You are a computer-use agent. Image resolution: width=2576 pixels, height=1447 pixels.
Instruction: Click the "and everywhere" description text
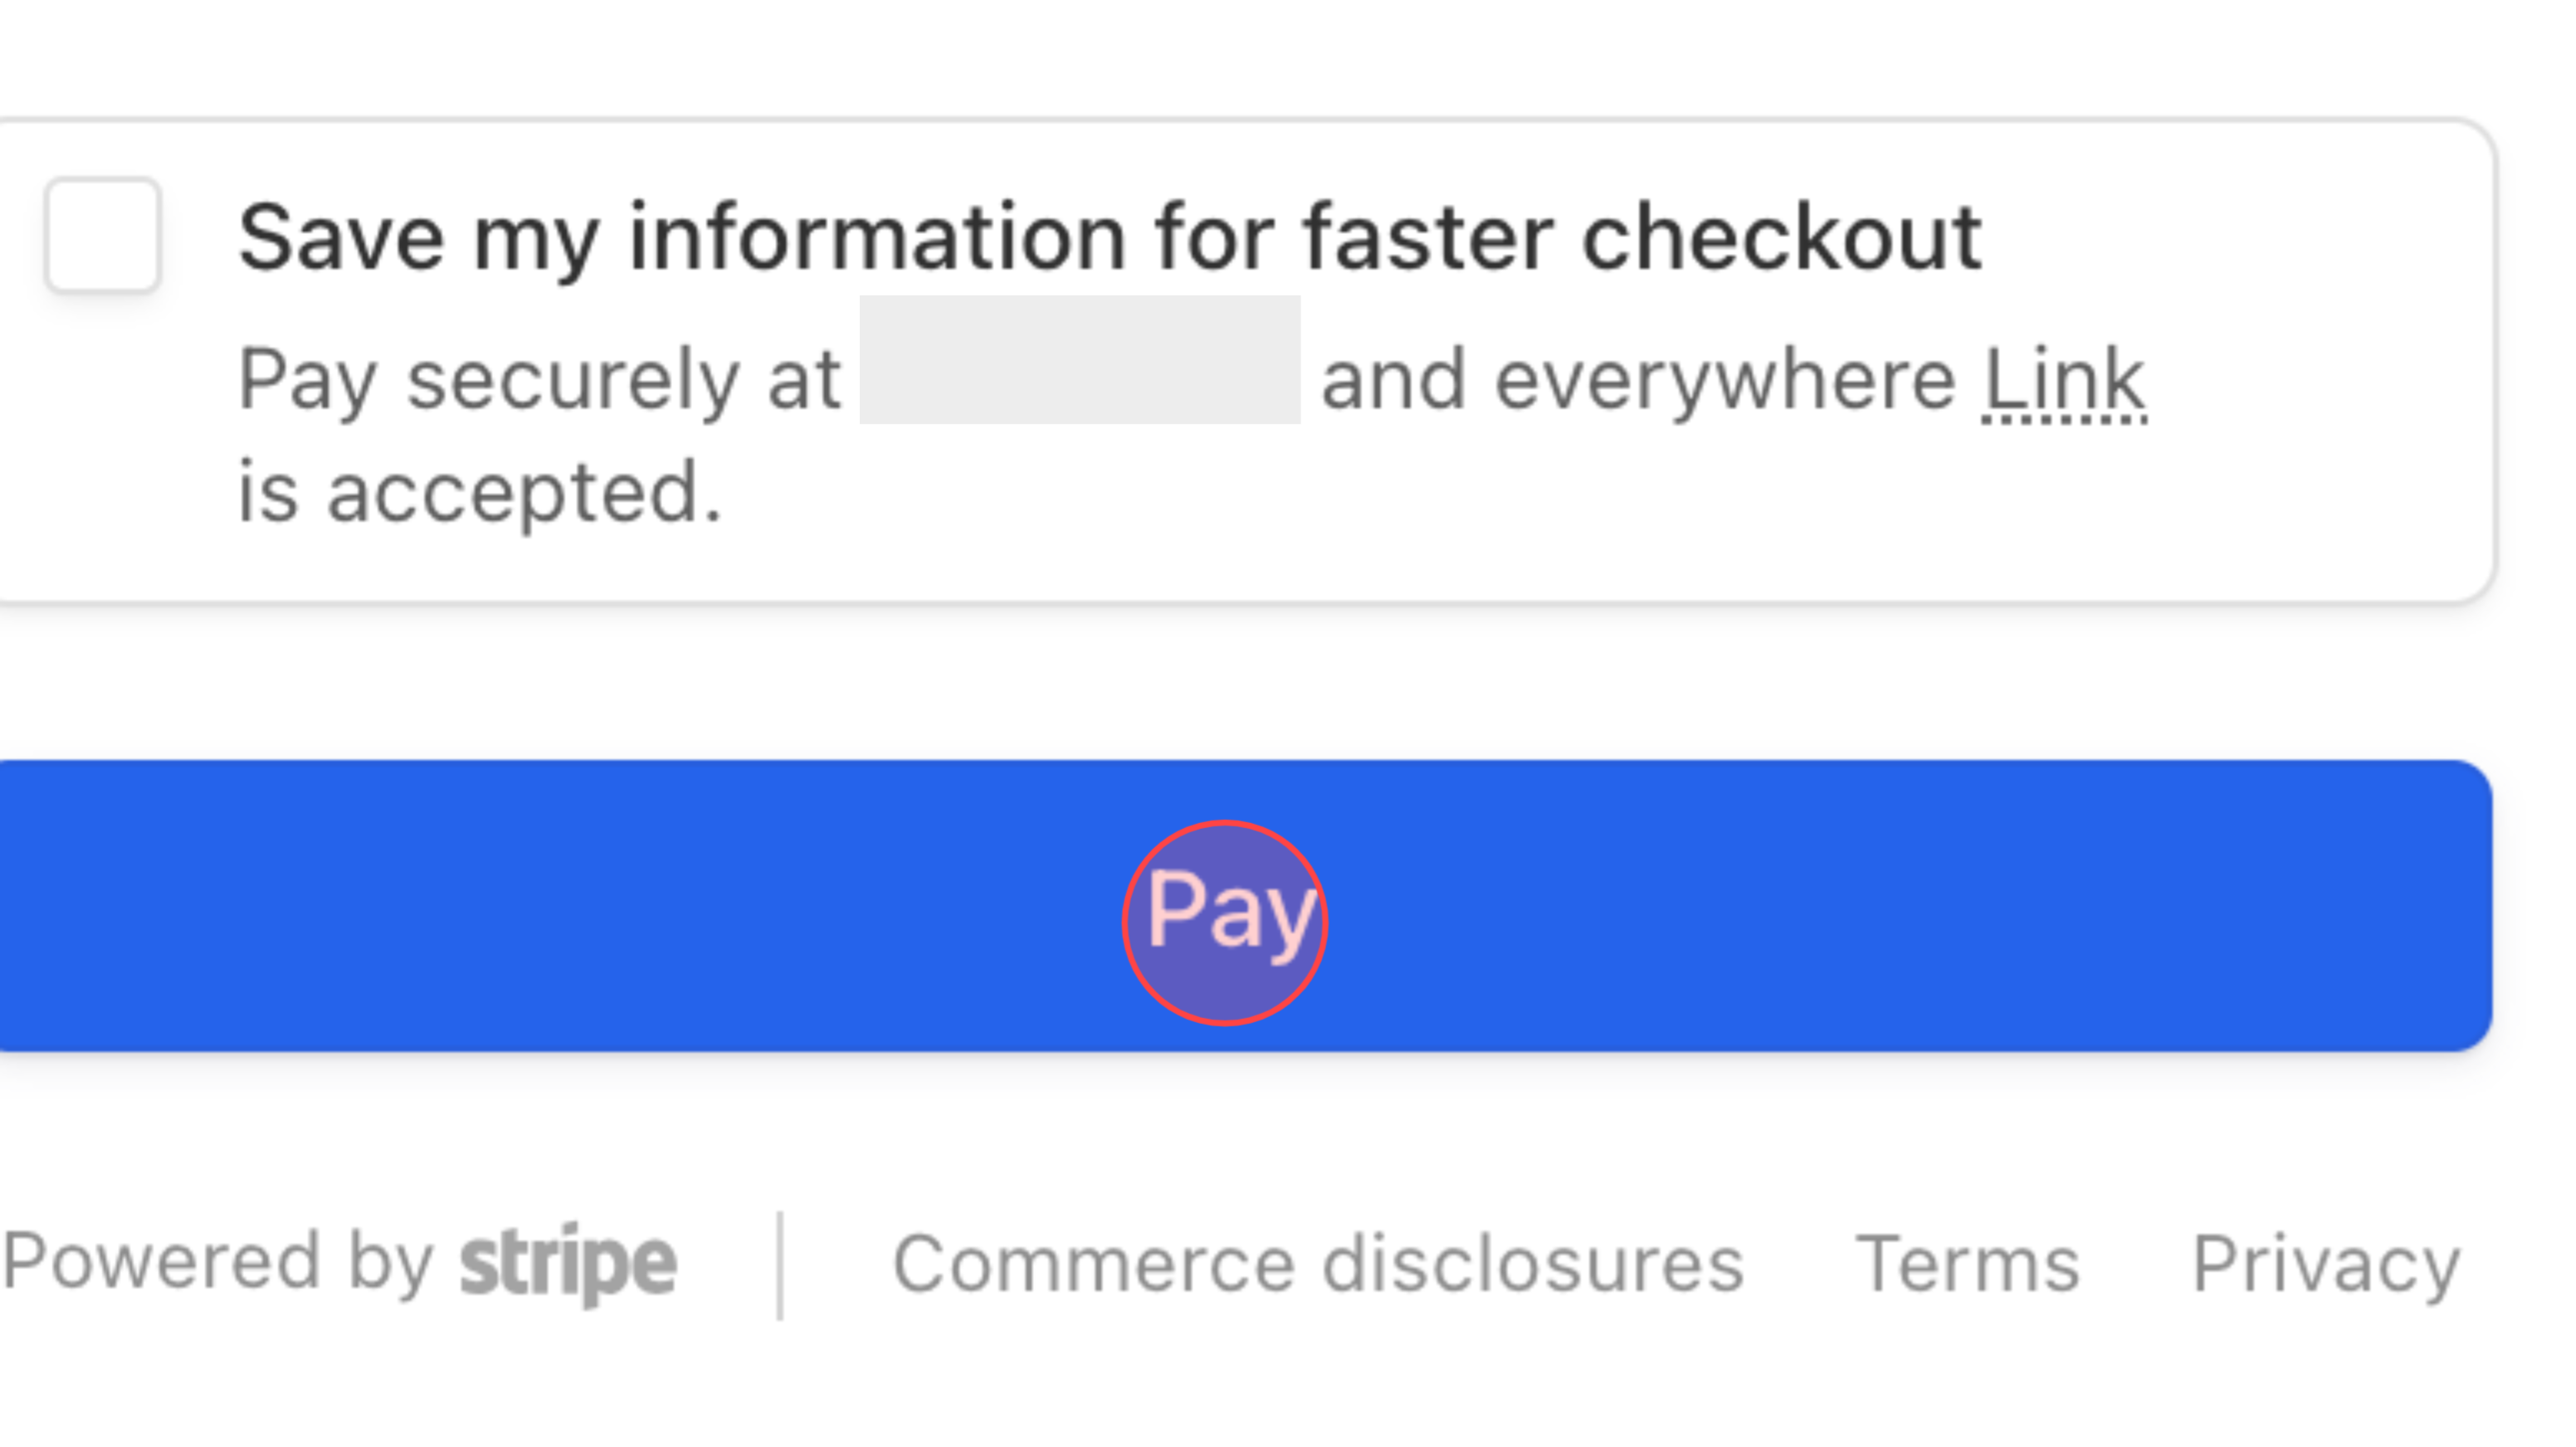point(1637,380)
